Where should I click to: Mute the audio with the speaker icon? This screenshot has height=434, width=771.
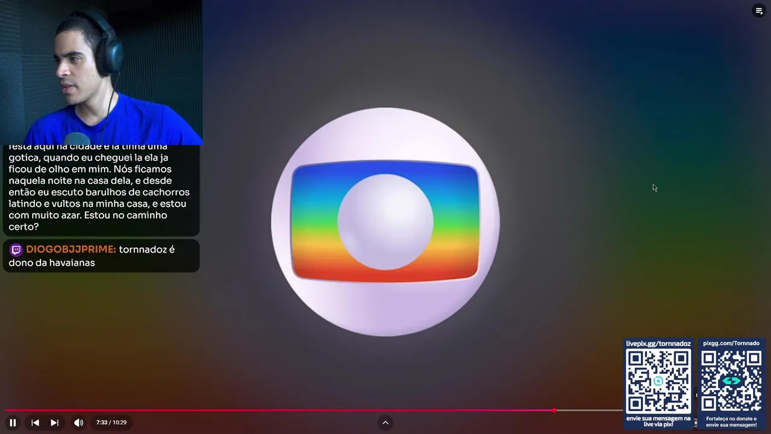78,423
